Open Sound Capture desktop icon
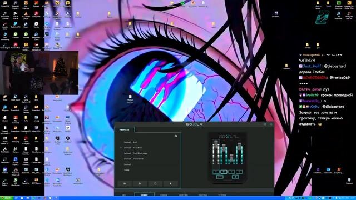Screen dimensions: 356x200 click(x=26, y=109)
